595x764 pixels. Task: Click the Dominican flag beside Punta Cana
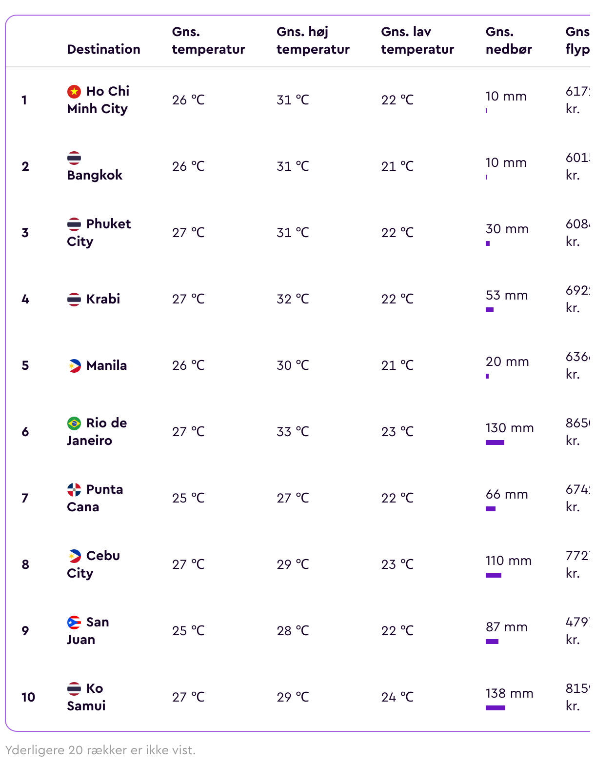[74, 489]
